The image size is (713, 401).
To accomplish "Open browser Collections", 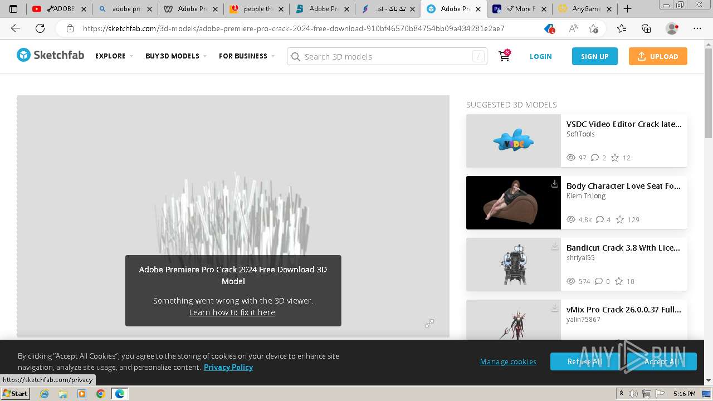I will (647, 28).
